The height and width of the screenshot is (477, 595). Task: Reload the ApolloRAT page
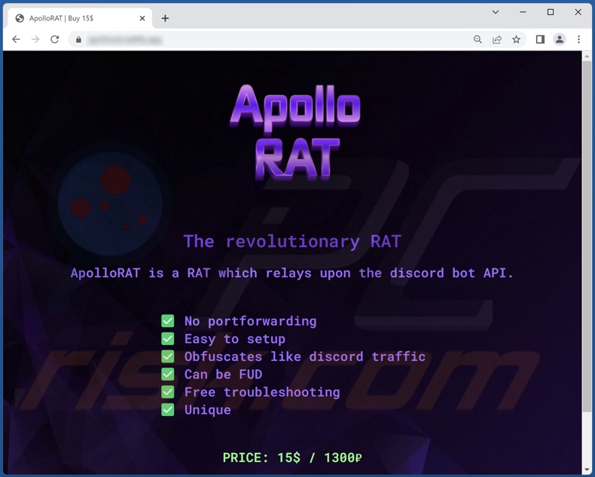click(55, 39)
